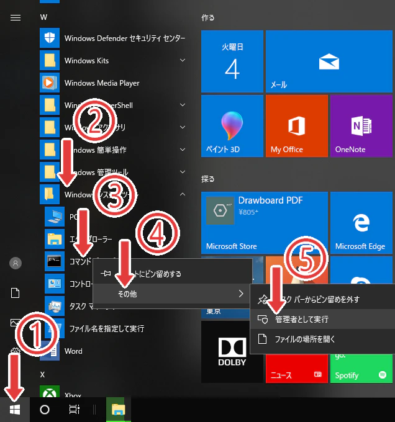Expand the Windows Kits folder chevron
This screenshot has width=395, height=422.
pyautogui.click(x=183, y=60)
